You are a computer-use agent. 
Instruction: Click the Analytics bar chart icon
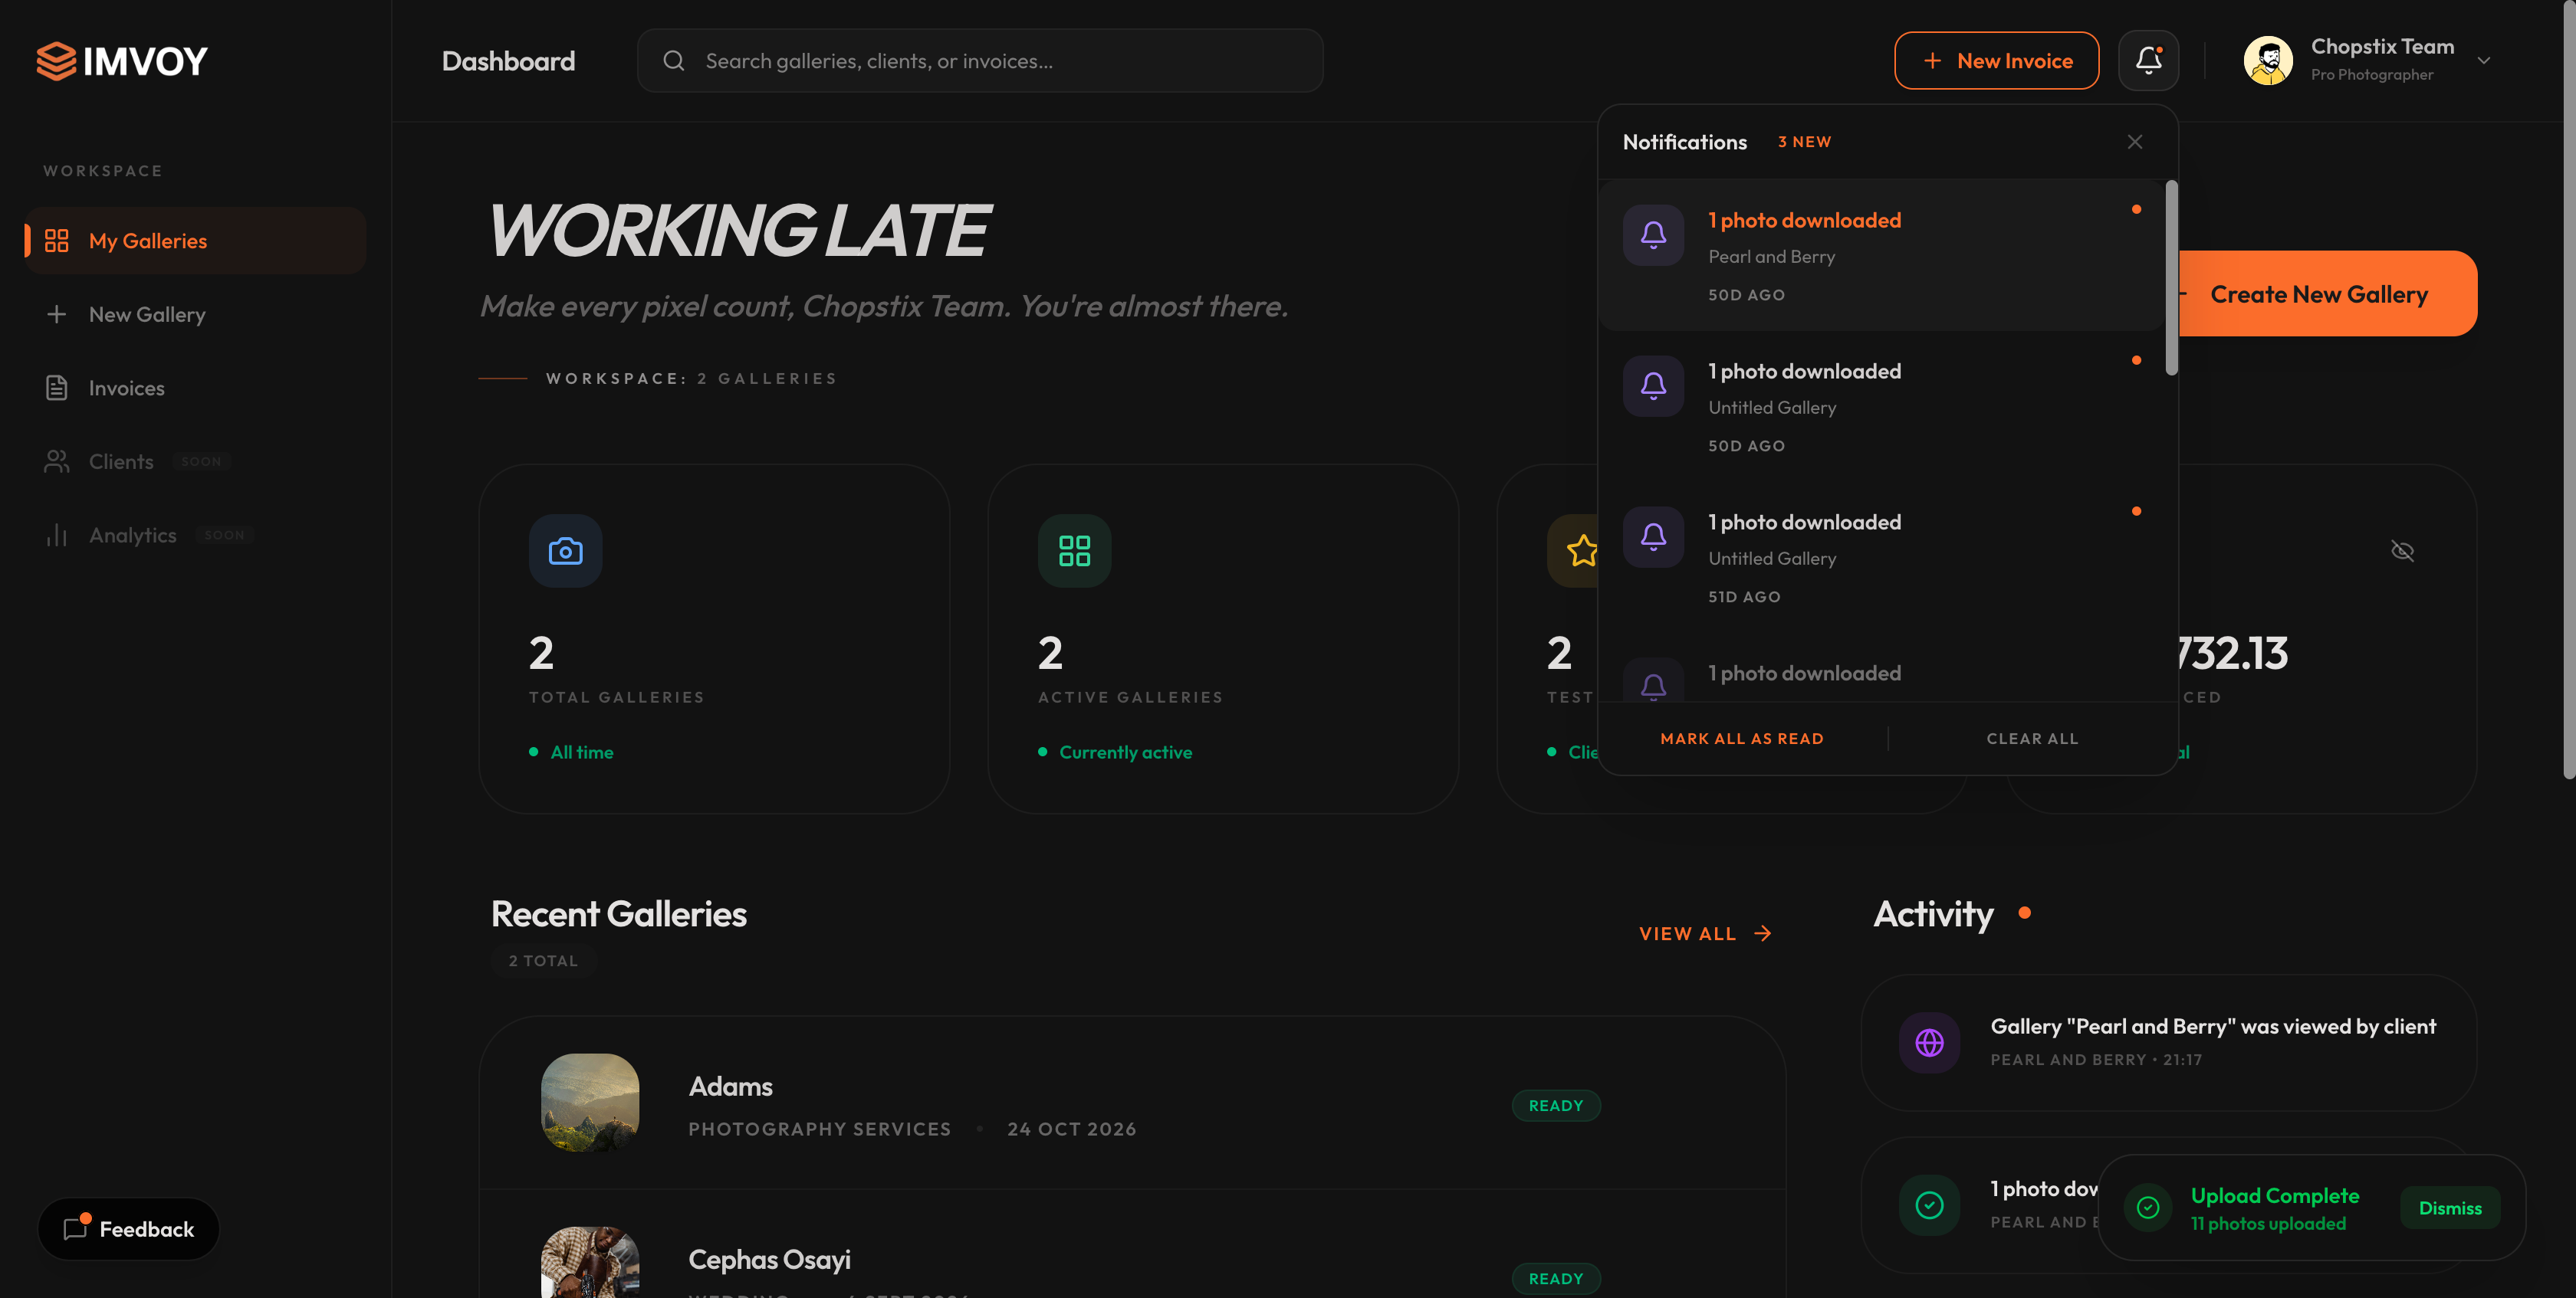coord(57,536)
